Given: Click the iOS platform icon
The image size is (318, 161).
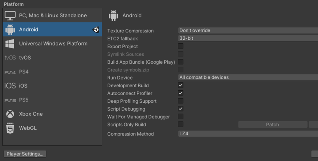Looking at the screenshot, I should pyautogui.click(x=10, y=86).
